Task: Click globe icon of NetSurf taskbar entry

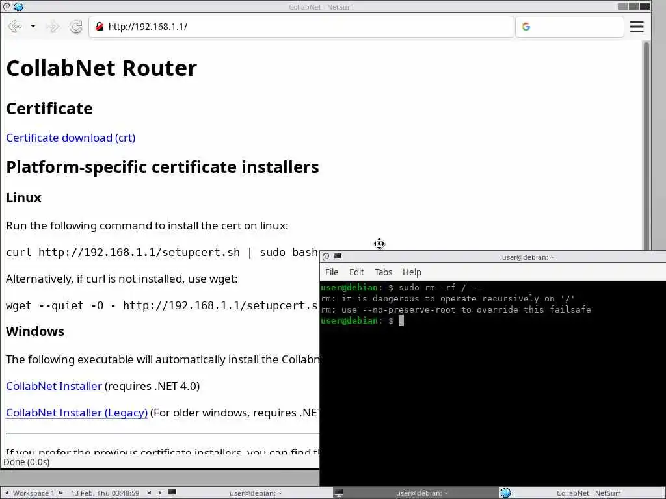Action: pos(505,493)
